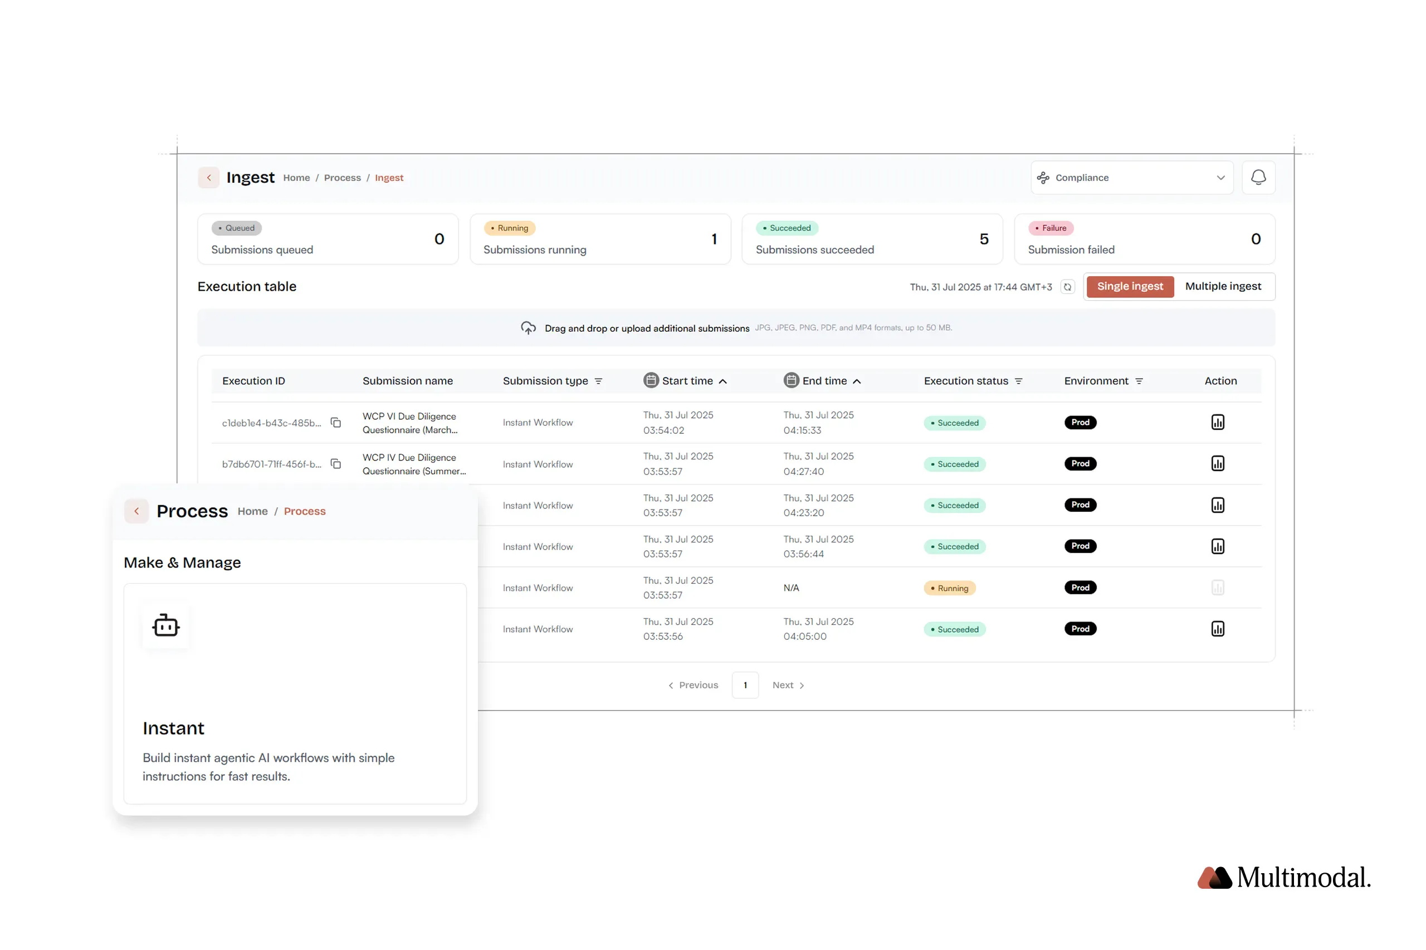
Task: Click the Submissions succeeded card
Action: point(872,239)
